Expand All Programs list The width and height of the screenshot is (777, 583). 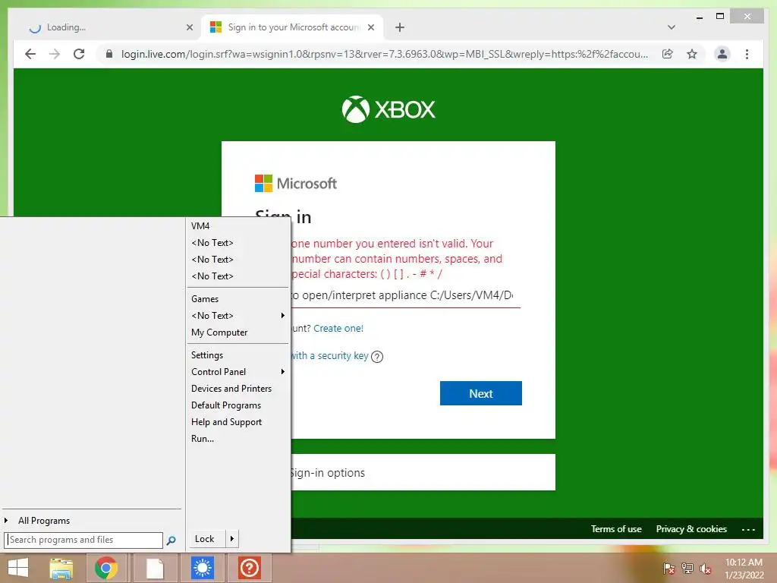[92, 521]
